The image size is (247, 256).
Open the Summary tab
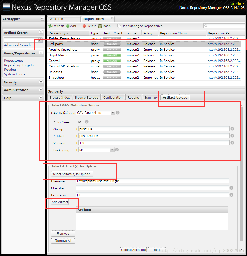[x=151, y=98]
